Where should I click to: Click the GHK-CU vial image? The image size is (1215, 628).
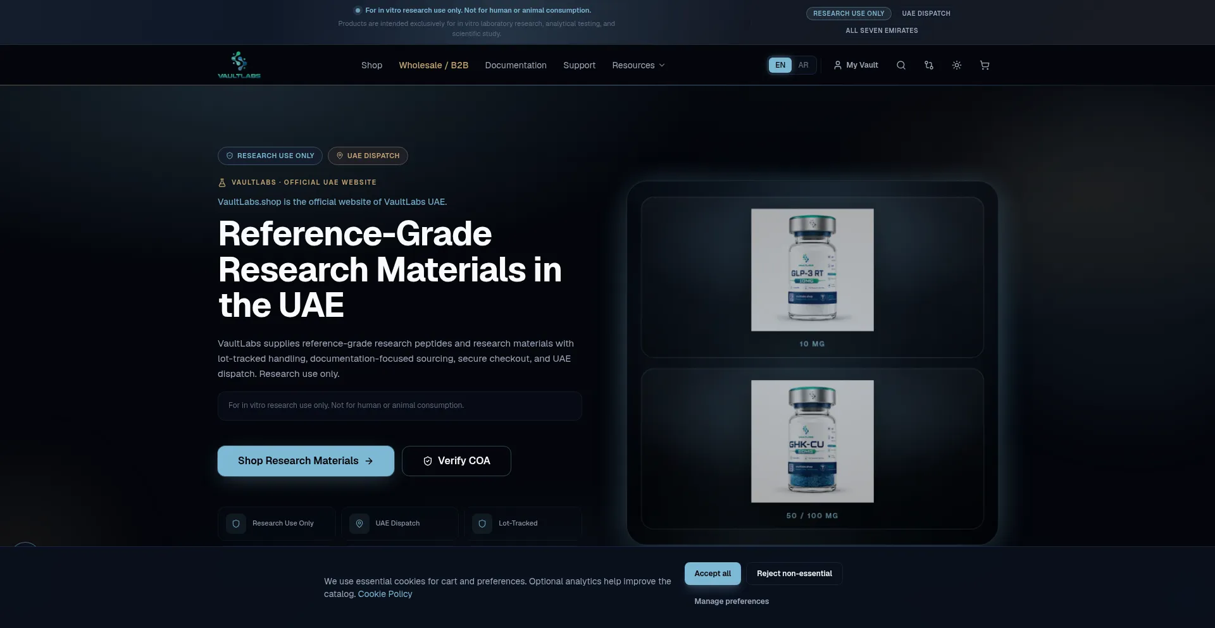[x=813, y=441]
